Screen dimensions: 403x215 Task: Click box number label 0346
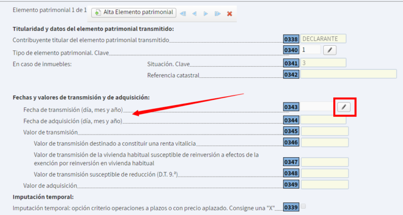tap(291, 142)
